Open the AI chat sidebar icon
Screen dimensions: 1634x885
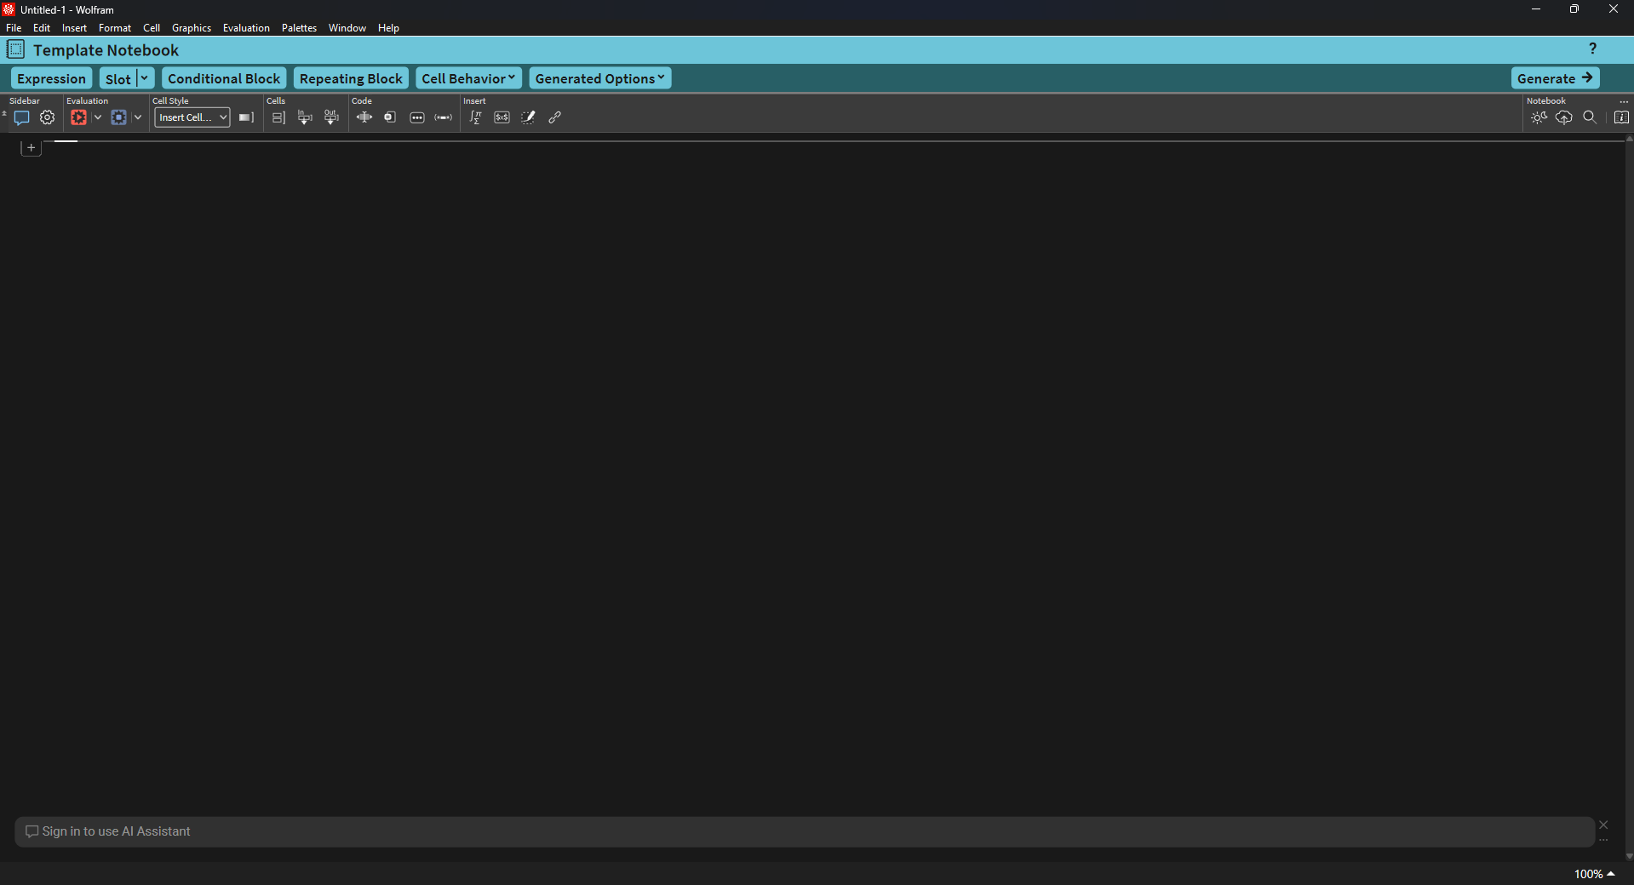[x=22, y=117]
